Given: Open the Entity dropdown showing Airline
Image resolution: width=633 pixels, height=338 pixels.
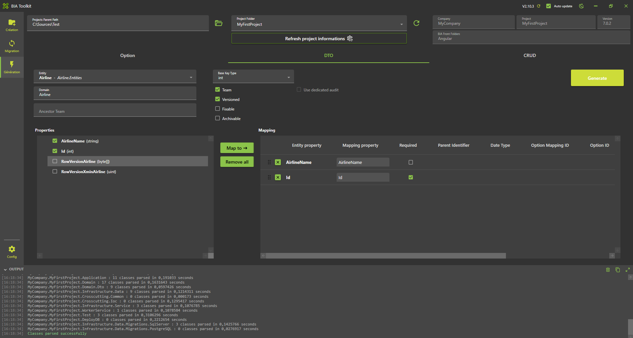Looking at the screenshot, I should 115,76.
